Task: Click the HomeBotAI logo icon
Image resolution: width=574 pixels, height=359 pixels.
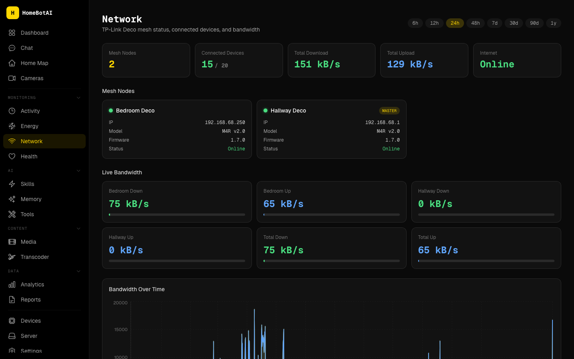Action: point(13,13)
